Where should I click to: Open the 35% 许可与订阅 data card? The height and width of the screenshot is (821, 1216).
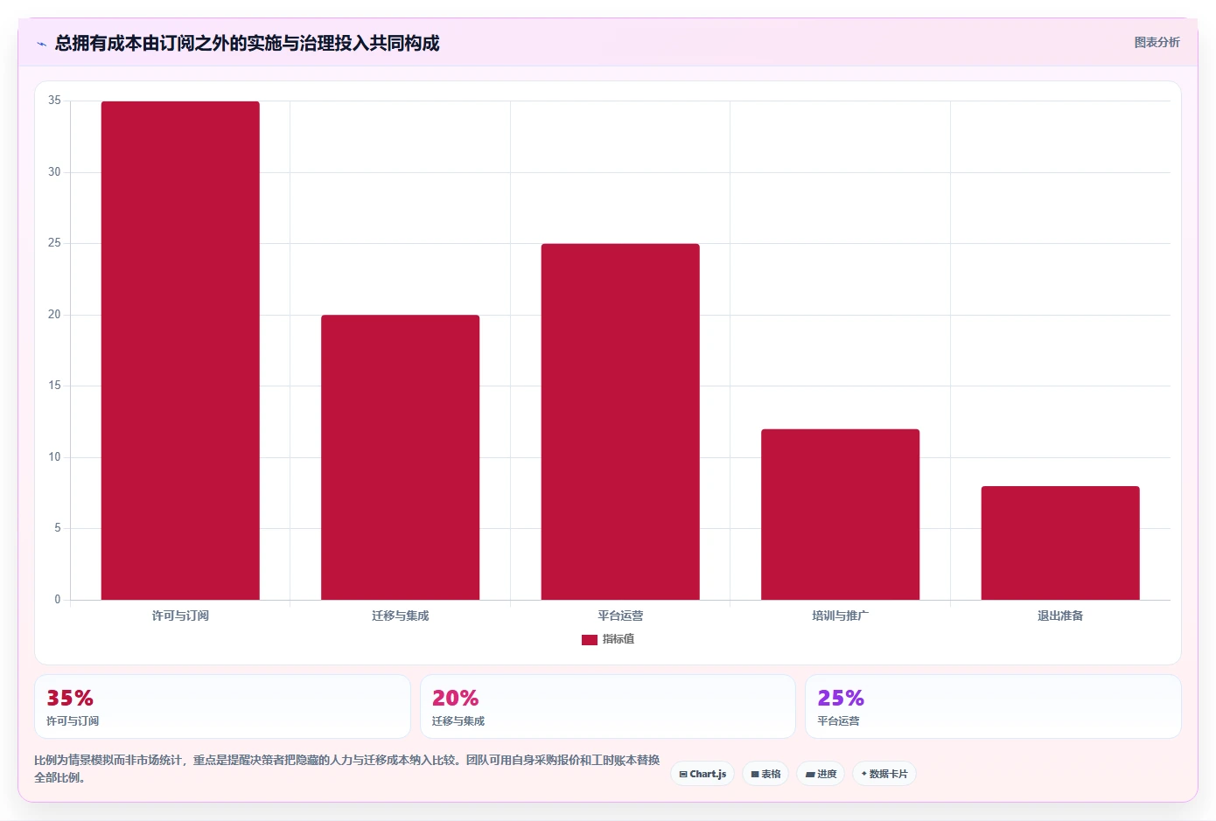[222, 706]
